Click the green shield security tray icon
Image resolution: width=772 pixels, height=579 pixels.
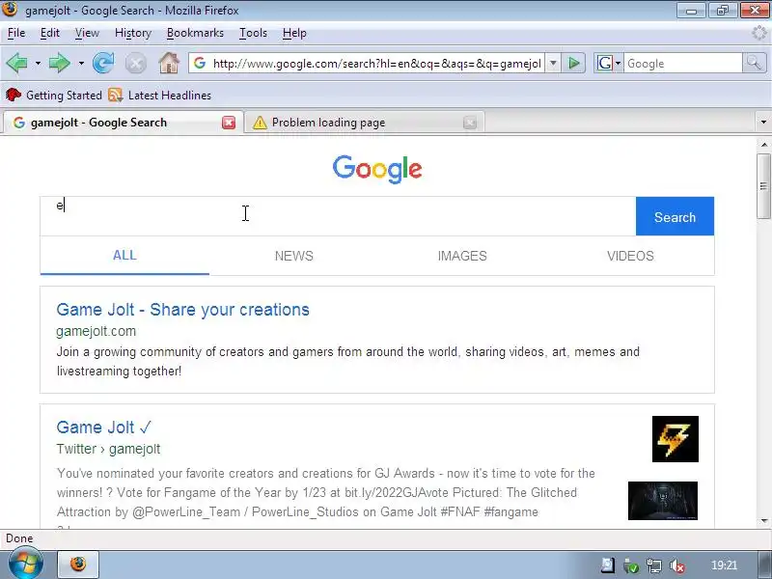pyautogui.click(x=631, y=565)
